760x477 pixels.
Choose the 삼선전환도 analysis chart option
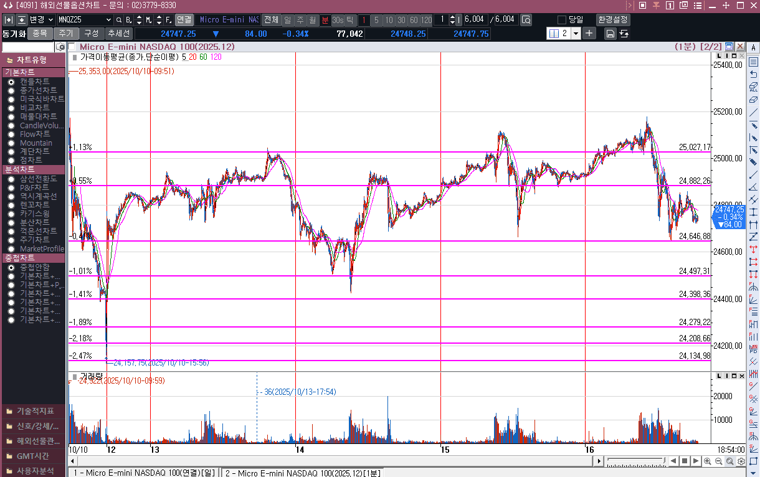[11, 179]
